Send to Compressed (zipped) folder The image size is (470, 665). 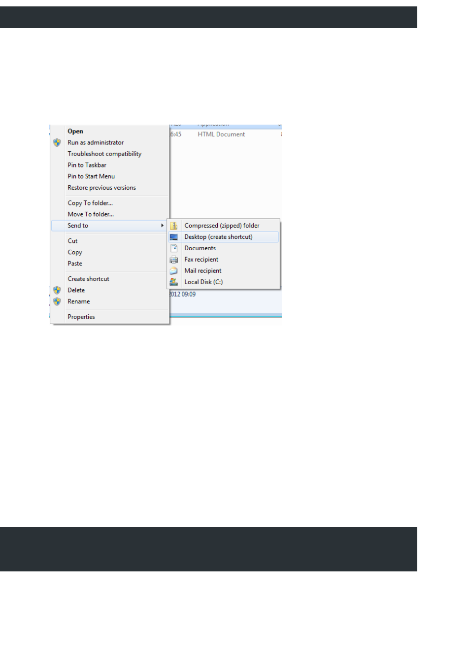coord(224,226)
